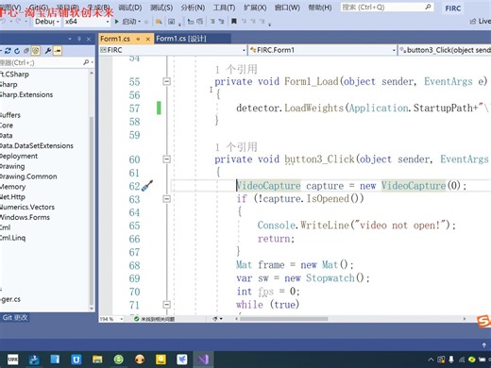Switch to the Form1.cs [设计] tab
The height and width of the screenshot is (368, 491).
click(x=181, y=39)
